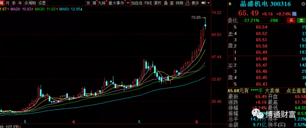Open the 复权 price adjustment option
The width and height of the screenshot is (306, 128).
coord(158,3)
